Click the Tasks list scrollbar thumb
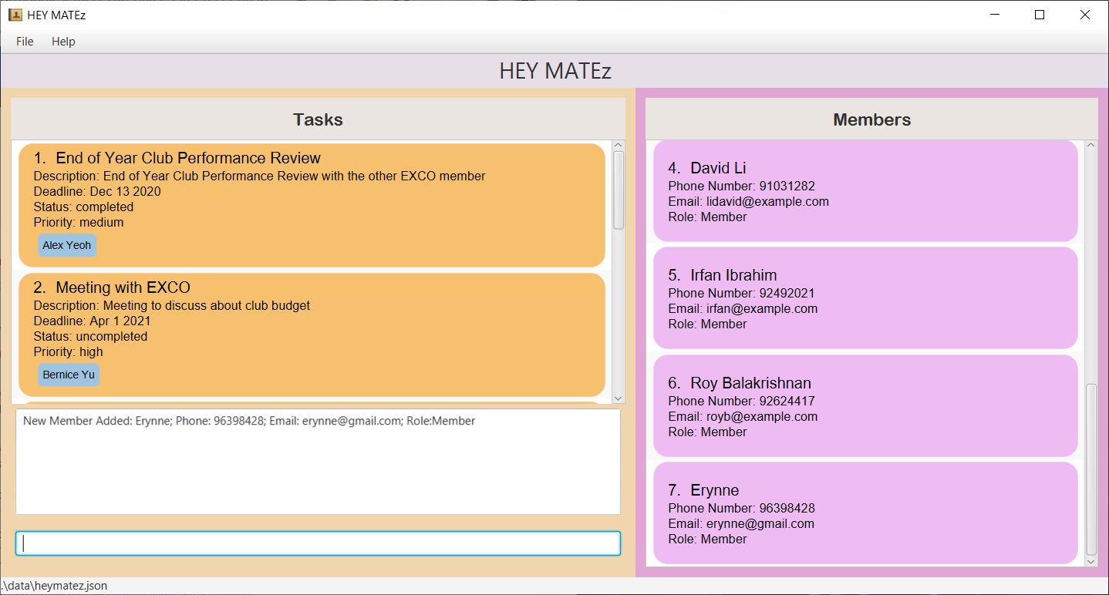 619,190
